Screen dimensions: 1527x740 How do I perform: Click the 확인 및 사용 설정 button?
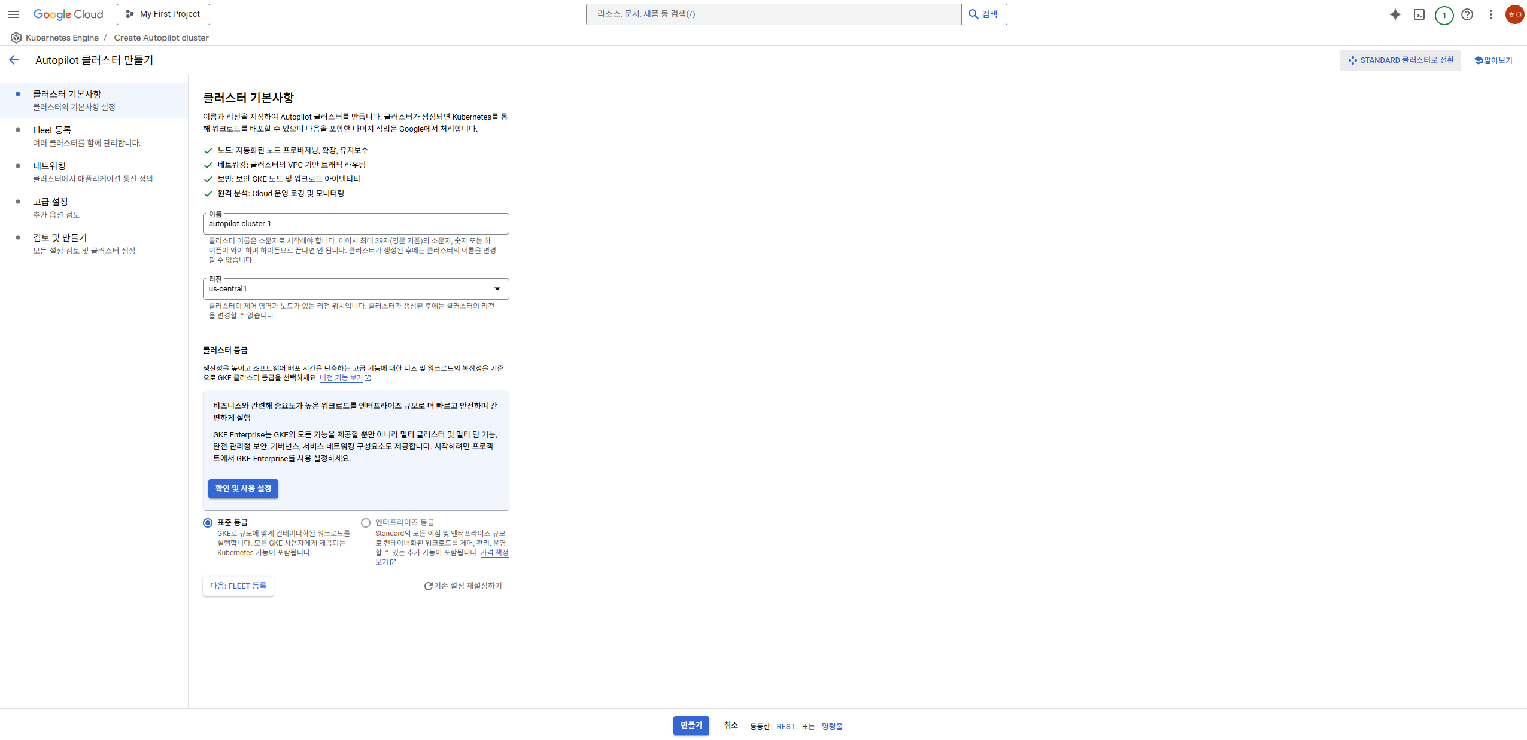click(x=243, y=488)
